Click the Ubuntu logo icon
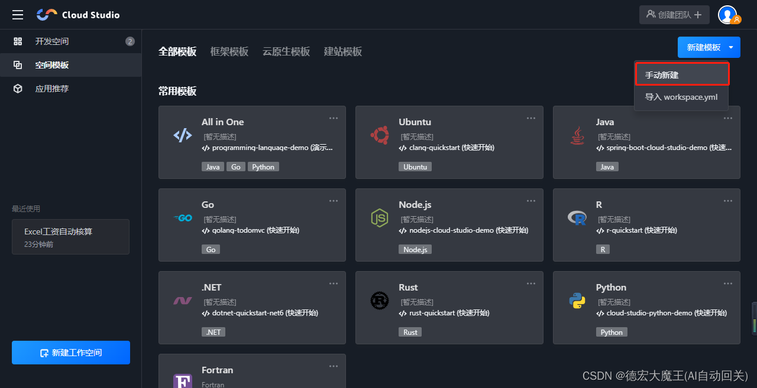The image size is (757, 388). 380,135
